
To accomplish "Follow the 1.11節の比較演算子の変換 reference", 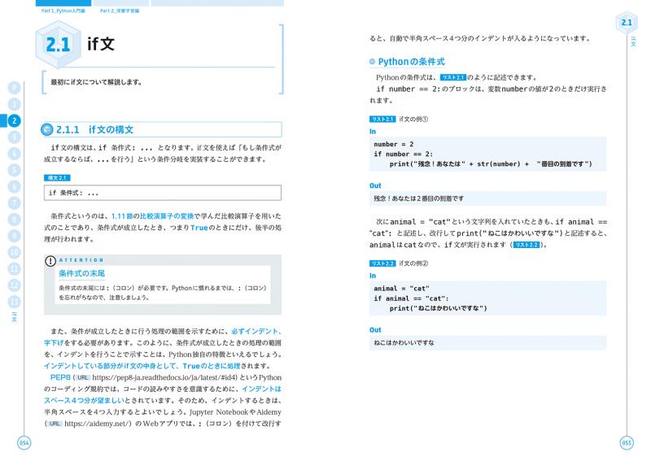I will (x=152, y=216).
